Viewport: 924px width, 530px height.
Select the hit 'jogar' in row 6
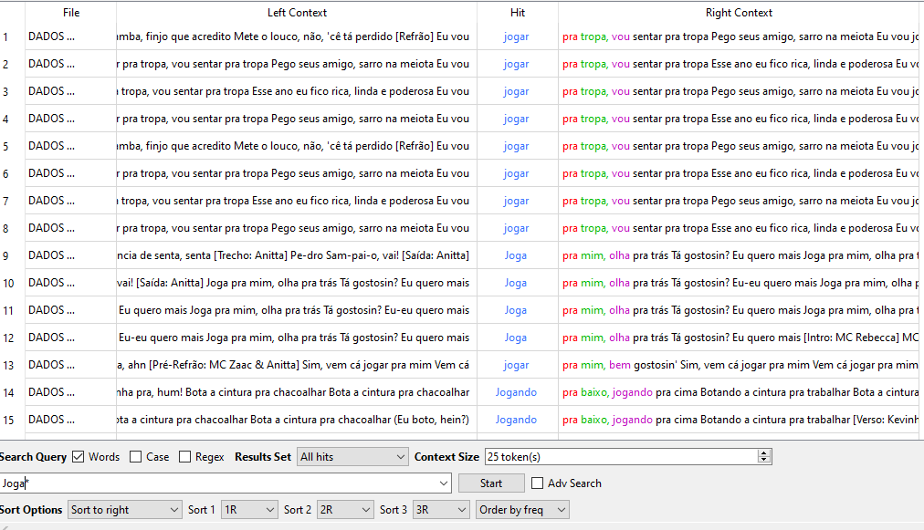point(516,173)
